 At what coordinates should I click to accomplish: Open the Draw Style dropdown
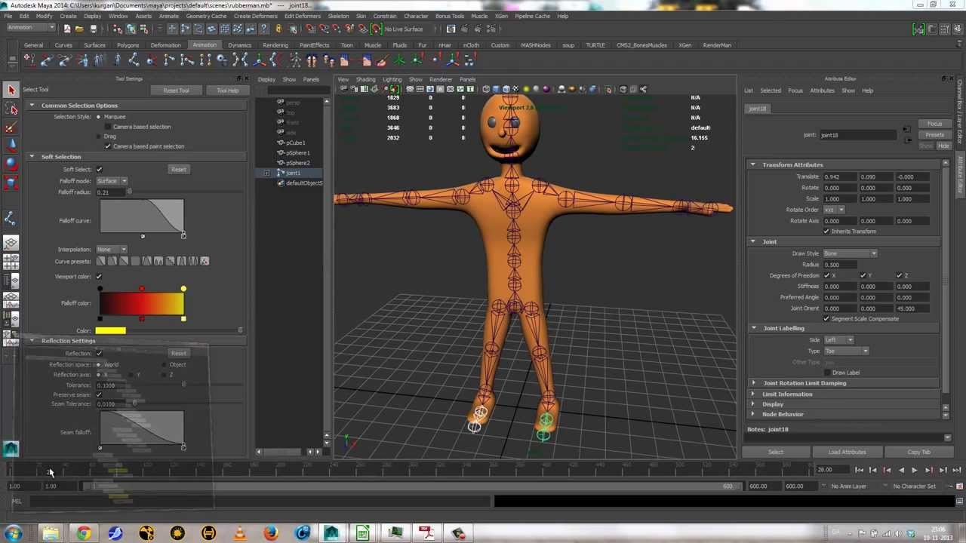[x=850, y=253]
